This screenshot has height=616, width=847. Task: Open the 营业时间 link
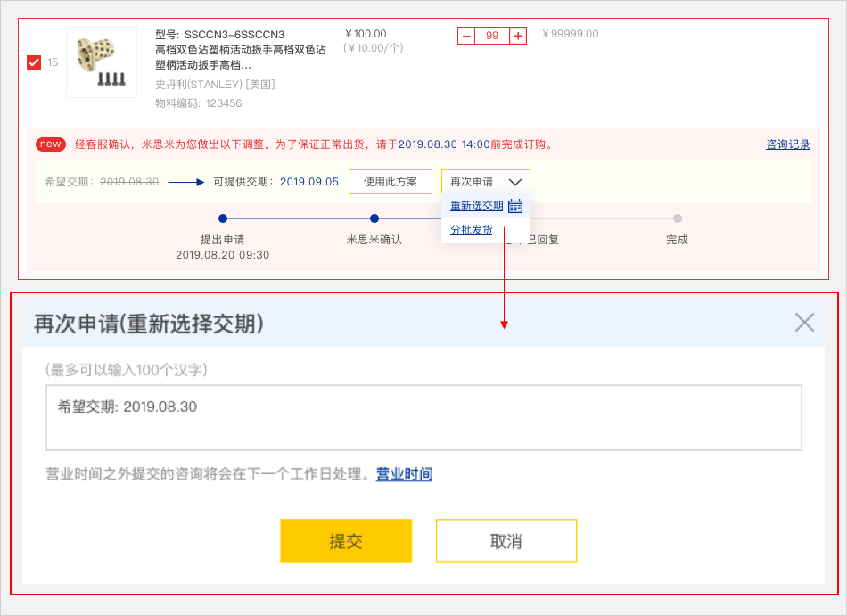point(404,474)
